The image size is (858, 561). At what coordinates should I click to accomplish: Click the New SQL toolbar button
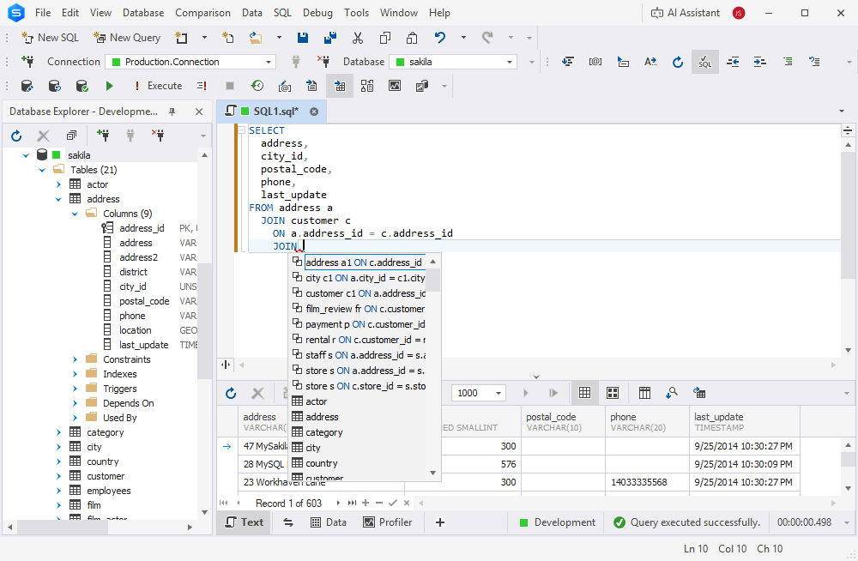click(x=50, y=37)
